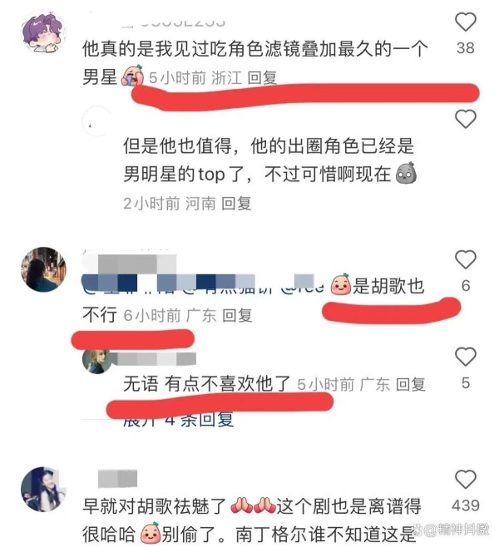Reply to the 5小时前 浙江 comment
The image size is (499, 547).
(262, 77)
